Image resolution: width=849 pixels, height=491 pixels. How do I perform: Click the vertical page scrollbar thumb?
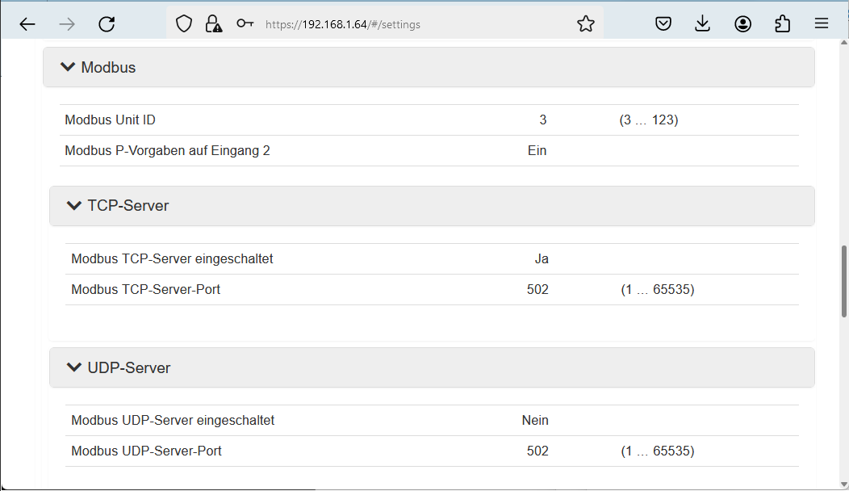coord(844,281)
